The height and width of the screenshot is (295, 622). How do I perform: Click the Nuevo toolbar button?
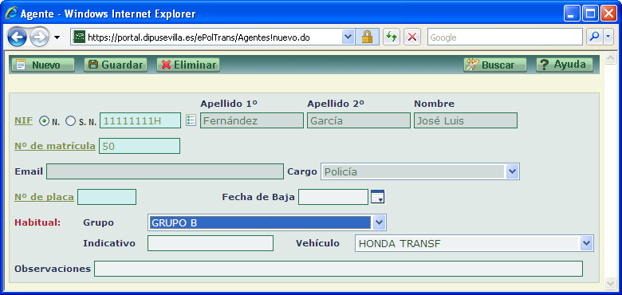pos(42,65)
